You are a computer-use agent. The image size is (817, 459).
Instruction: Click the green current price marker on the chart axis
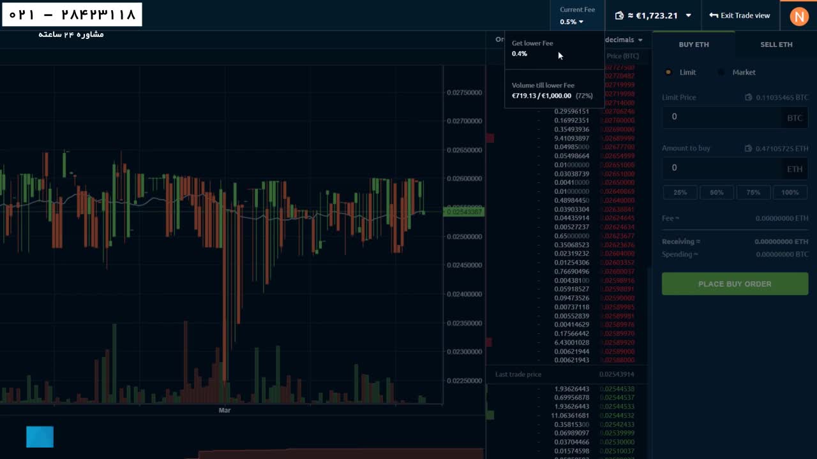(464, 212)
